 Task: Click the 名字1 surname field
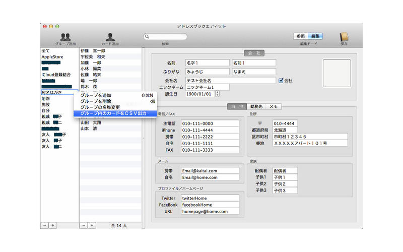click(207, 63)
